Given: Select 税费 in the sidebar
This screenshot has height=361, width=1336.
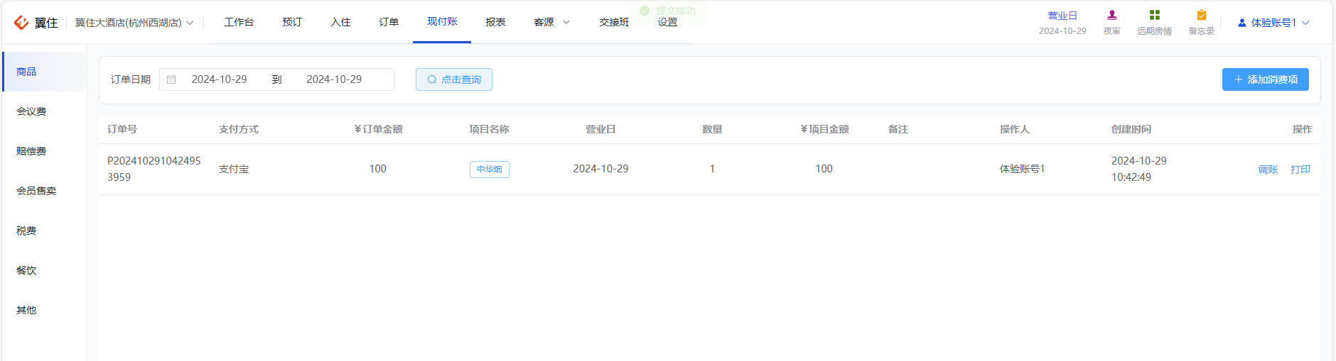Looking at the screenshot, I should (45, 231).
